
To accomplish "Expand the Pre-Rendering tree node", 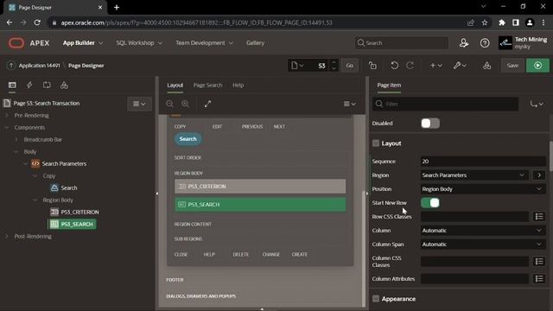I will [x=7, y=115].
